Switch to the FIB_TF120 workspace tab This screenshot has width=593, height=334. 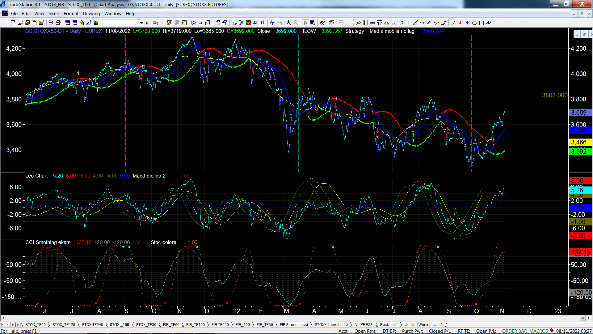(x=195, y=324)
